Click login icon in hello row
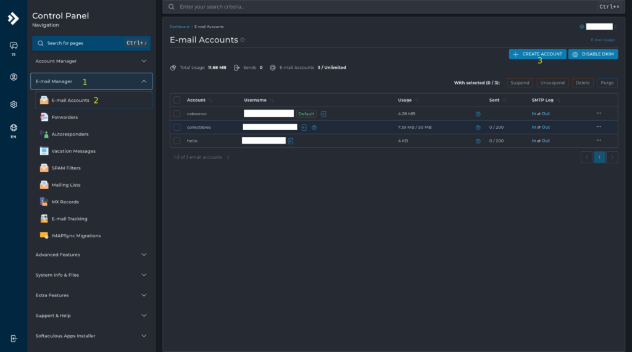632x352 pixels. click(x=291, y=141)
